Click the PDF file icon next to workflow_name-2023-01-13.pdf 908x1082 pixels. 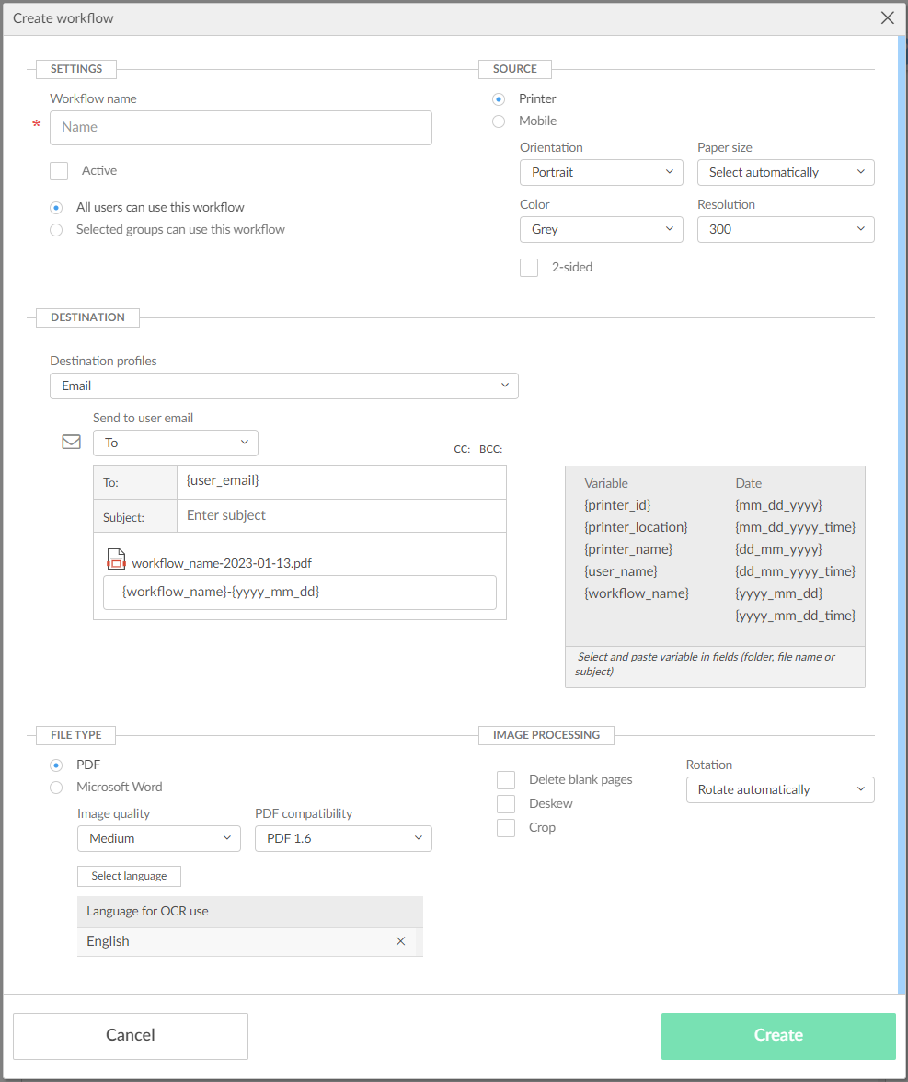tap(116, 559)
